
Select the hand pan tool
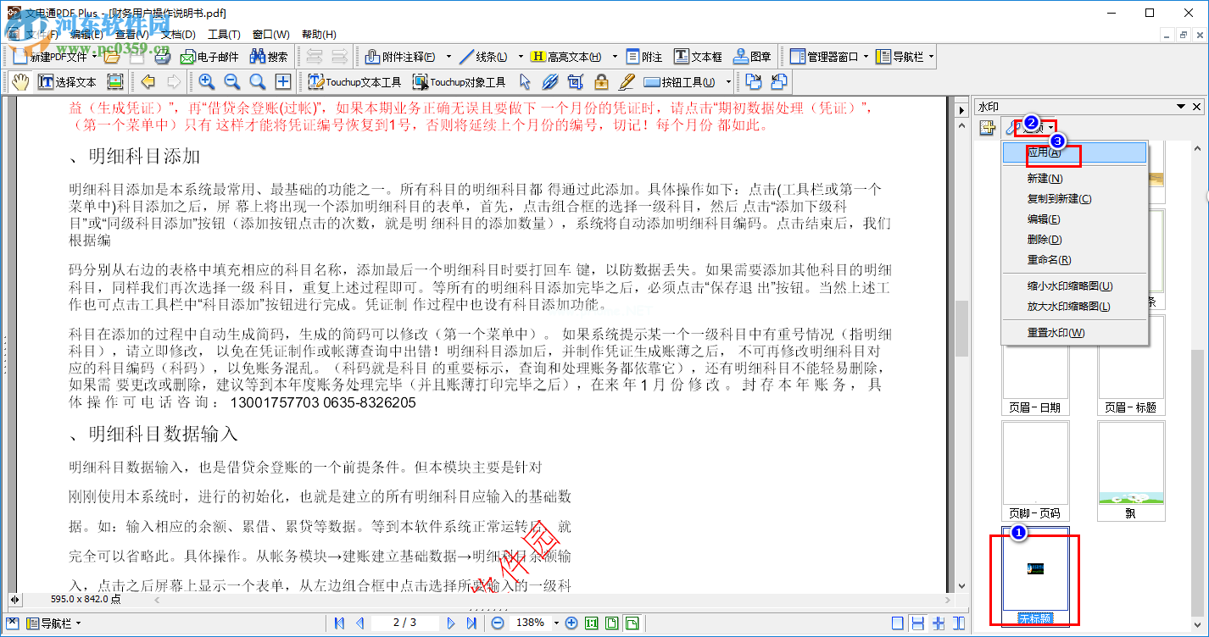pos(20,82)
